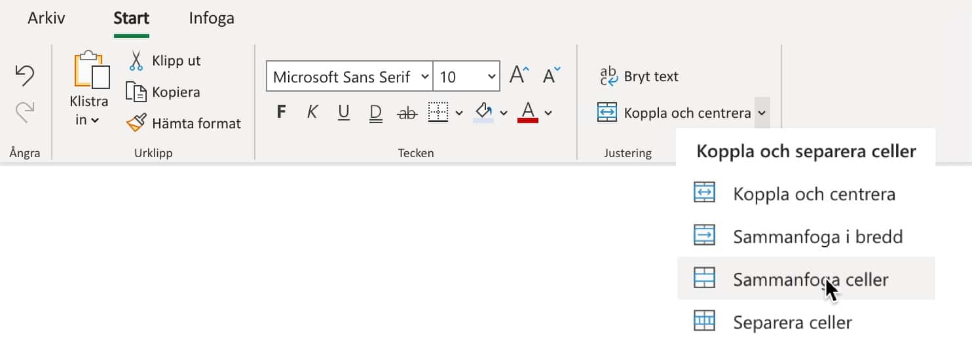This screenshot has width=972, height=347.
Task: Click the redo arrow icon
Action: [24, 112]
